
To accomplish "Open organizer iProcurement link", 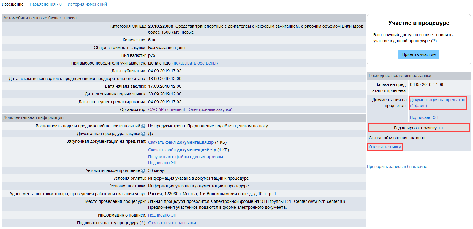I will (x=190, y=110).
